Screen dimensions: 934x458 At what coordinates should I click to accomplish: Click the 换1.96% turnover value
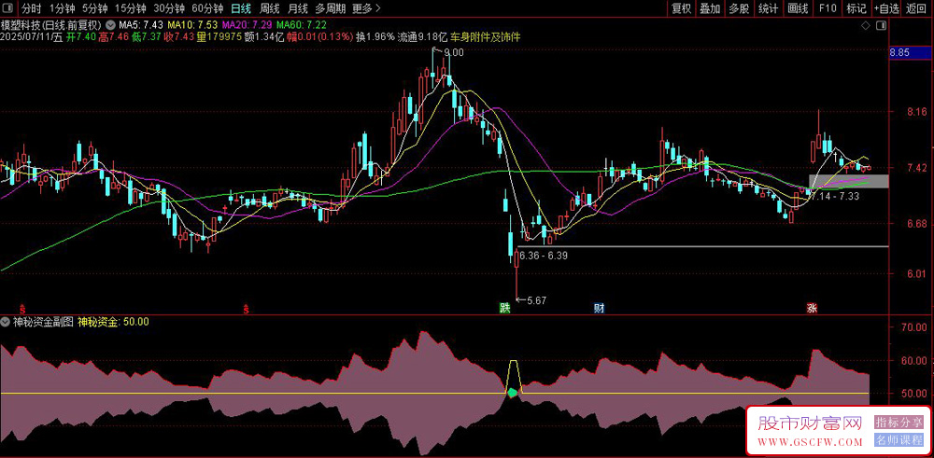click(375, 37)
